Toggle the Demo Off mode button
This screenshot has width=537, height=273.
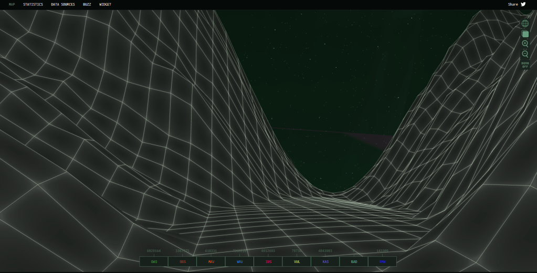[x=525, y=65]
